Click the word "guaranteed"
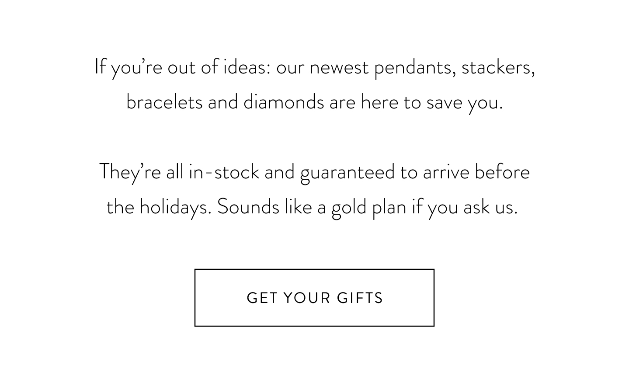The width and height of the screenshot is (629, 383). coord(348,172)
